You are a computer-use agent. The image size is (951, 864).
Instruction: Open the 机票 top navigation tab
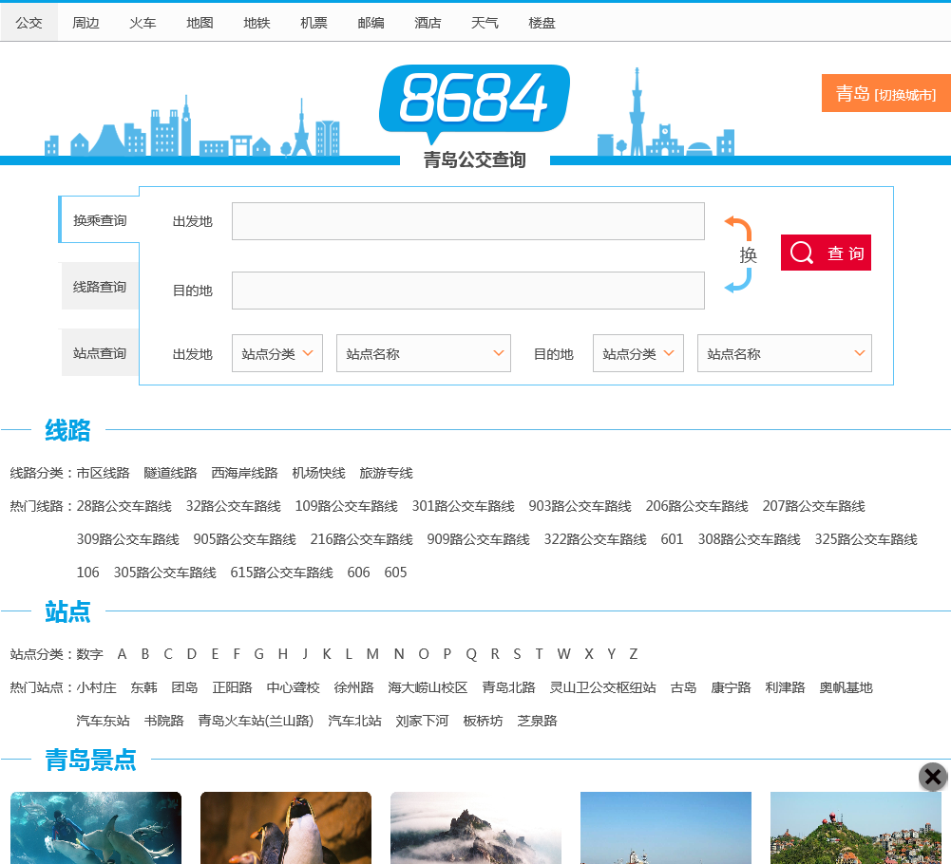[314, 23]
